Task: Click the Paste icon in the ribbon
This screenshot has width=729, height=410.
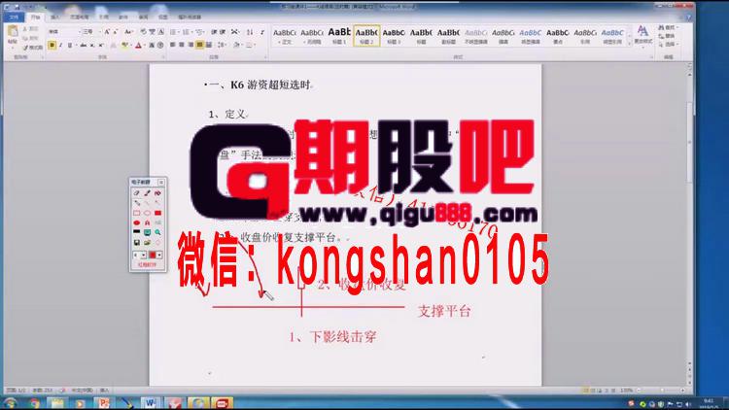Action: pos(13,32)
